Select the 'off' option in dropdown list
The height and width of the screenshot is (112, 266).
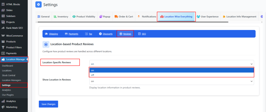coord(171,75)
